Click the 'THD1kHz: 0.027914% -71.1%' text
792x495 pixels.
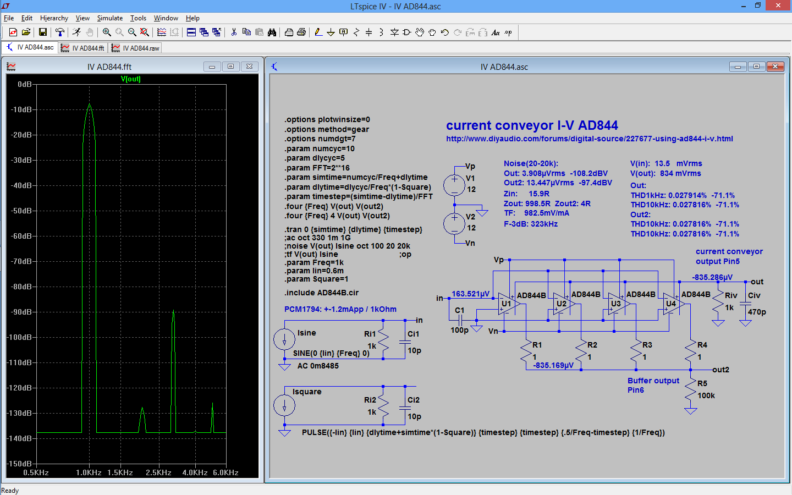[x=683, y=195]
